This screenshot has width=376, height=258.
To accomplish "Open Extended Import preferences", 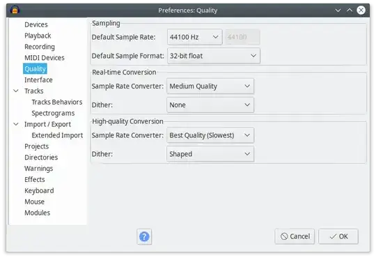I will [x=57, y=135].
